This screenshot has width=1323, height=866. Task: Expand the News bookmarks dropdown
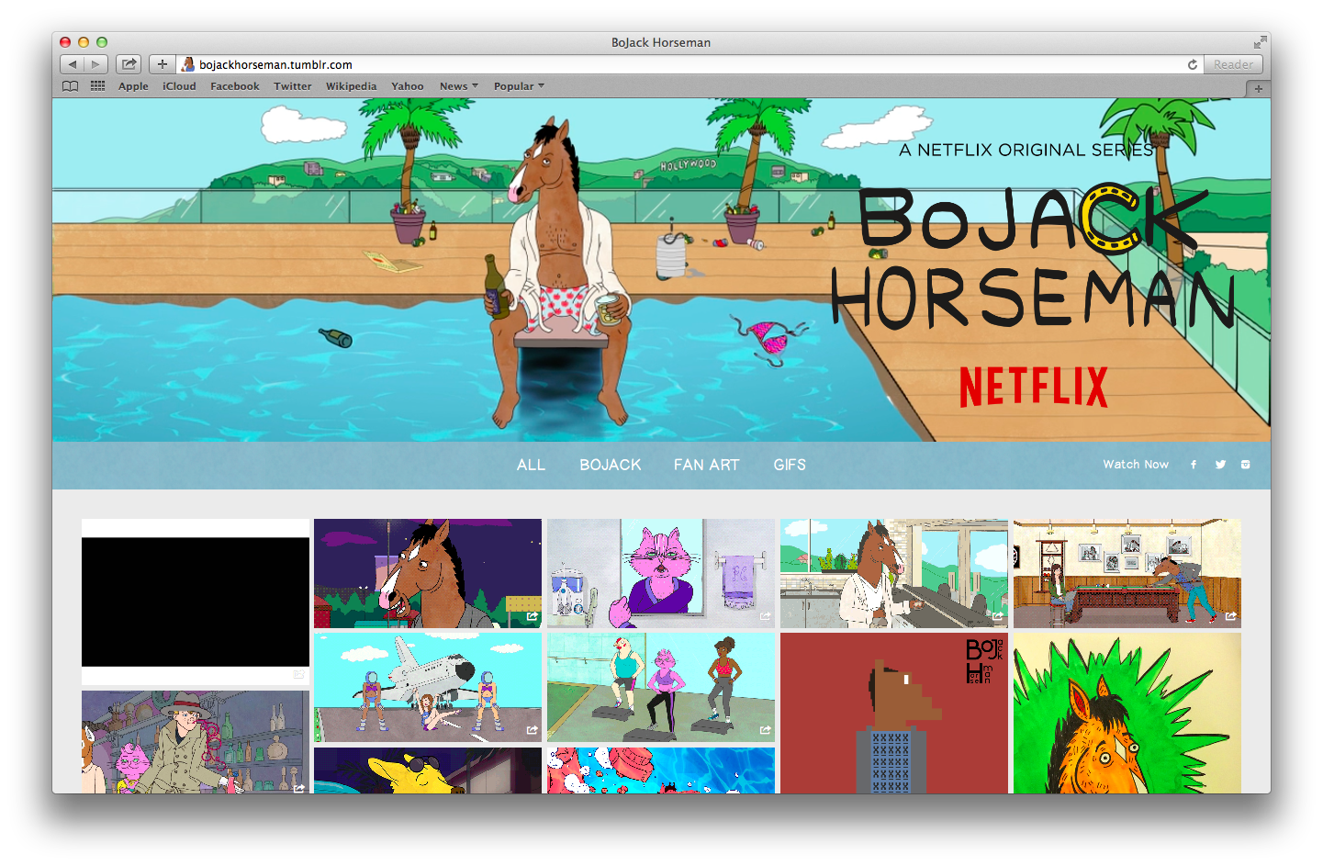pos(458,86)
